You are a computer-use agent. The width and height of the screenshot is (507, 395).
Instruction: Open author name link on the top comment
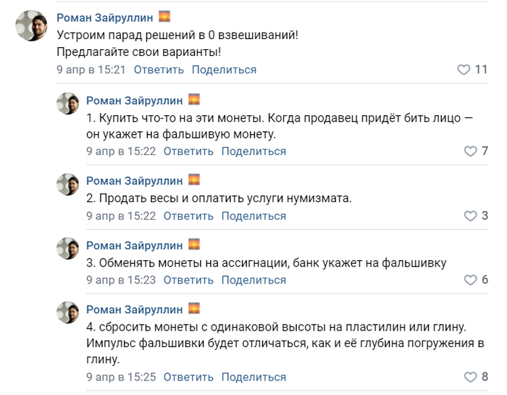[105, 17]
